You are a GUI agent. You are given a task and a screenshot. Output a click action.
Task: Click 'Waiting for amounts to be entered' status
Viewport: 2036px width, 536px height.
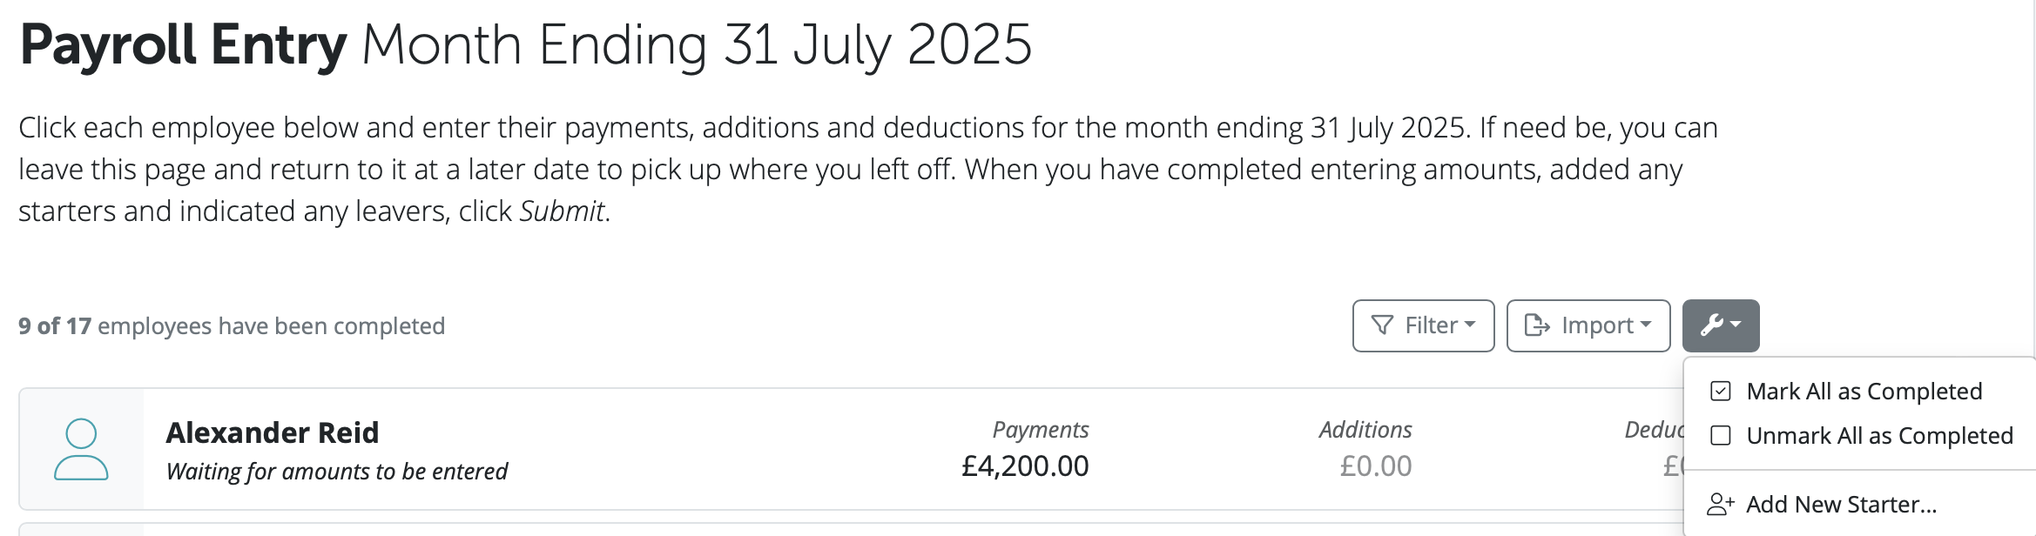[337, 472]
